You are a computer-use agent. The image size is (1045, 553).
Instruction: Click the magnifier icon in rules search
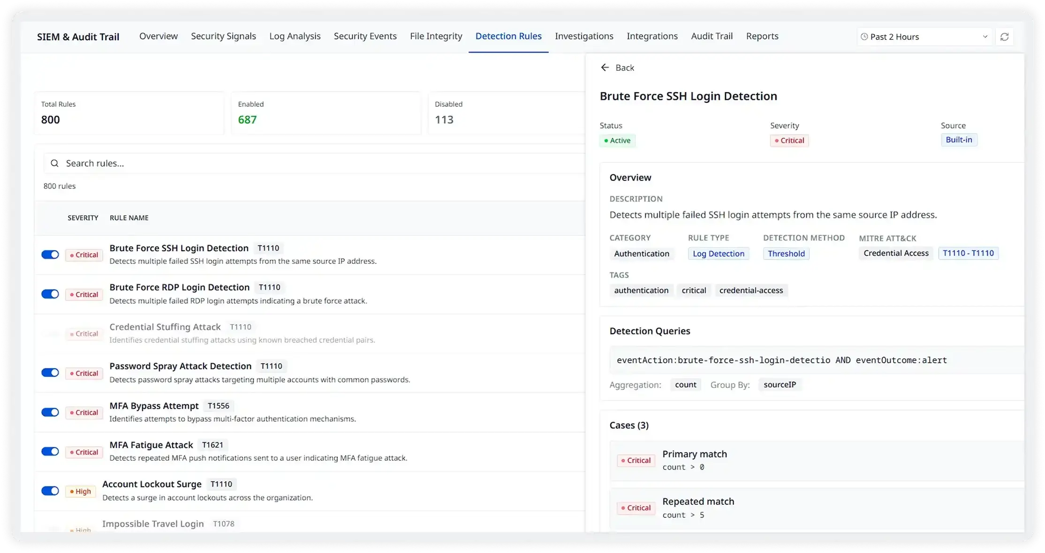click(55, 163)
